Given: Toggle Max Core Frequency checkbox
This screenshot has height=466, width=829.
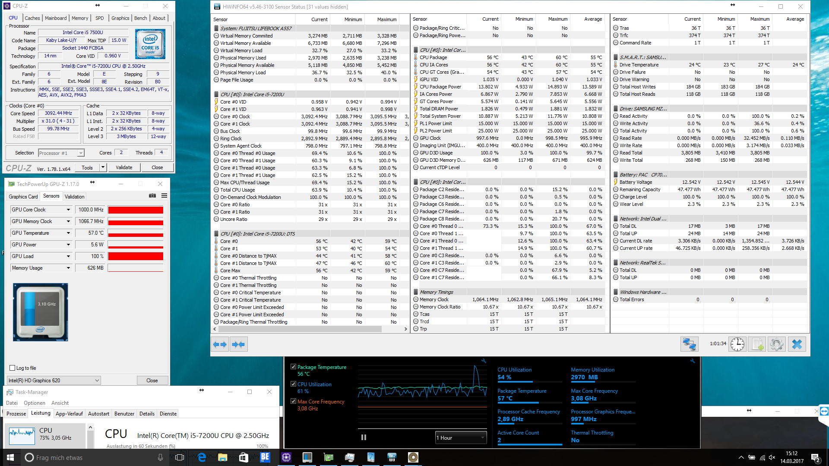Looking at the screenshot, I should click(293, 401).
